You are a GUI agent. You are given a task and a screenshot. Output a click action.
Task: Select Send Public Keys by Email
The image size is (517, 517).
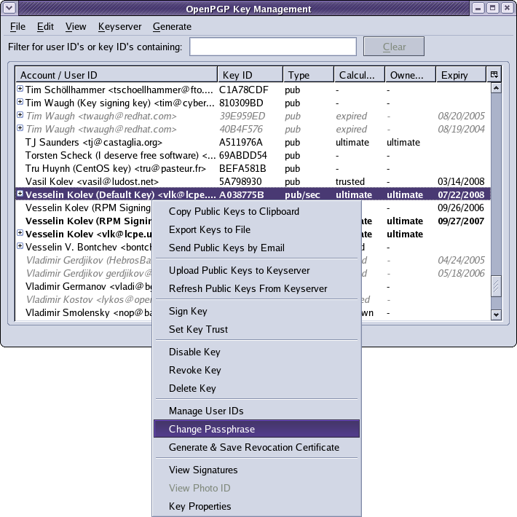click(x=256, y=248)
